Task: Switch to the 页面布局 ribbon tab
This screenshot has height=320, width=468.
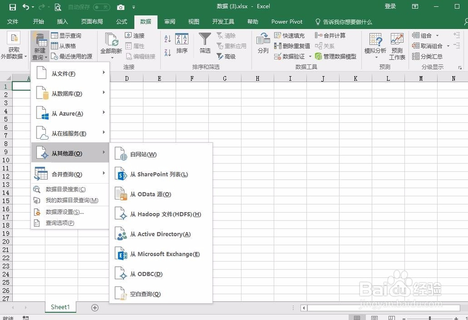Action: pos(92,21)
